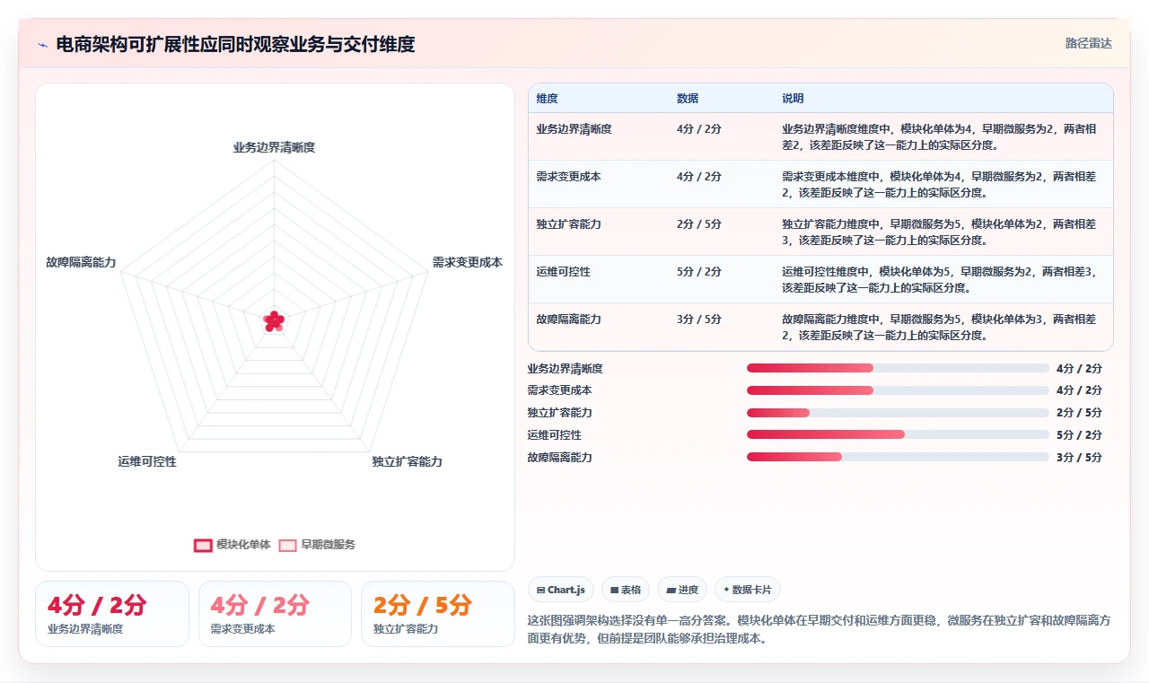Click the description text for 独立扩容能力 row
Screen dimensions: 1149x683
click(939, 232)
